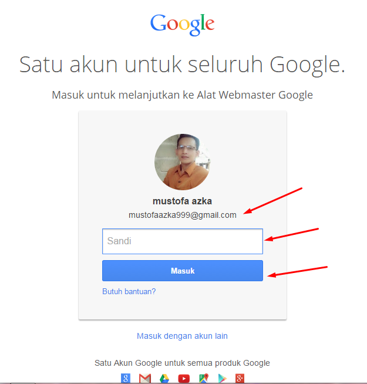Viewport: 367px width, 384px height.
Task: Open the Gmail envelope icon
Action: pyautogui.click(x=145, y=378)
